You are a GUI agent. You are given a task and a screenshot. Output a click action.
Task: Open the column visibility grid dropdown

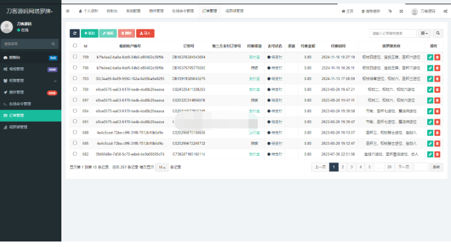pos(424,33)
